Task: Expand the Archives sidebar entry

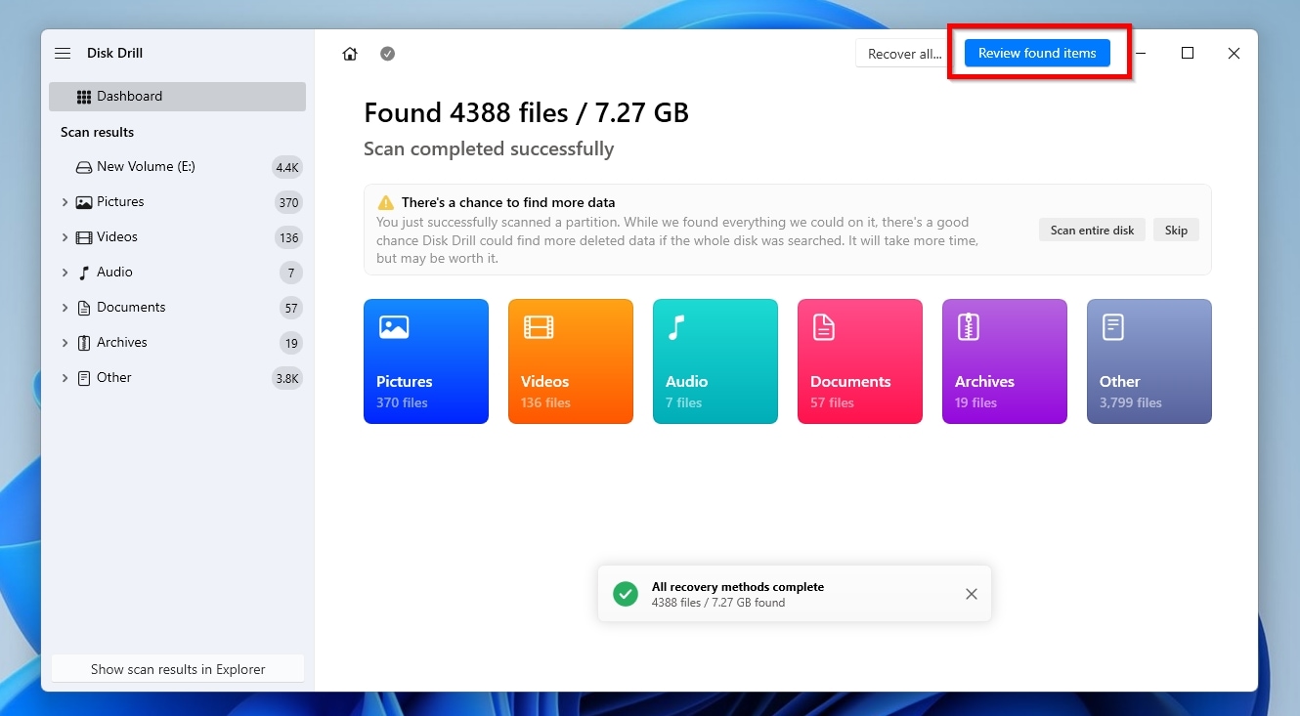Action: [65, 342]
